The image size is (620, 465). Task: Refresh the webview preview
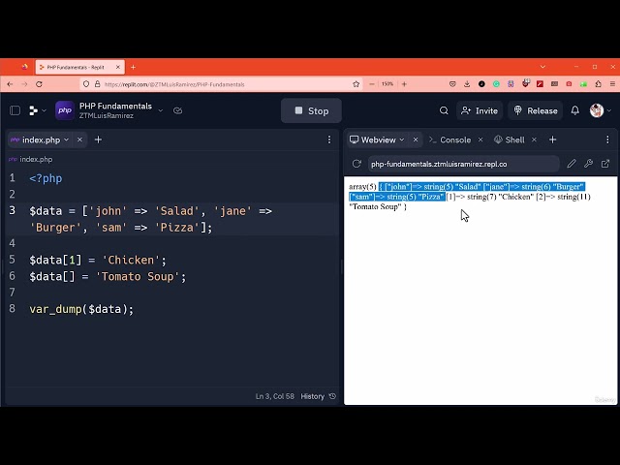click(356, 164)
